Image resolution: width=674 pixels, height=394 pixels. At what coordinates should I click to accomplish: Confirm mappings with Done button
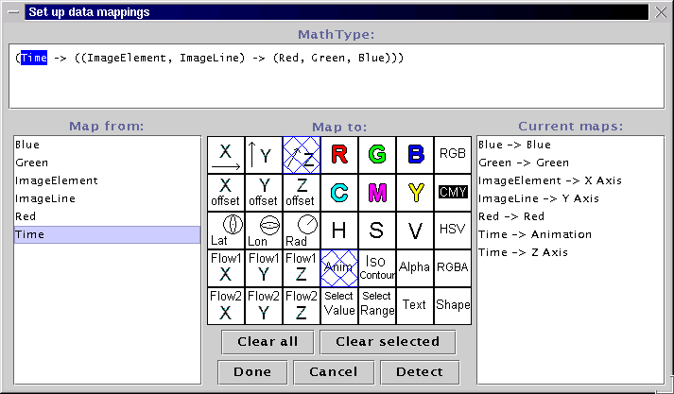coord(252,372)
